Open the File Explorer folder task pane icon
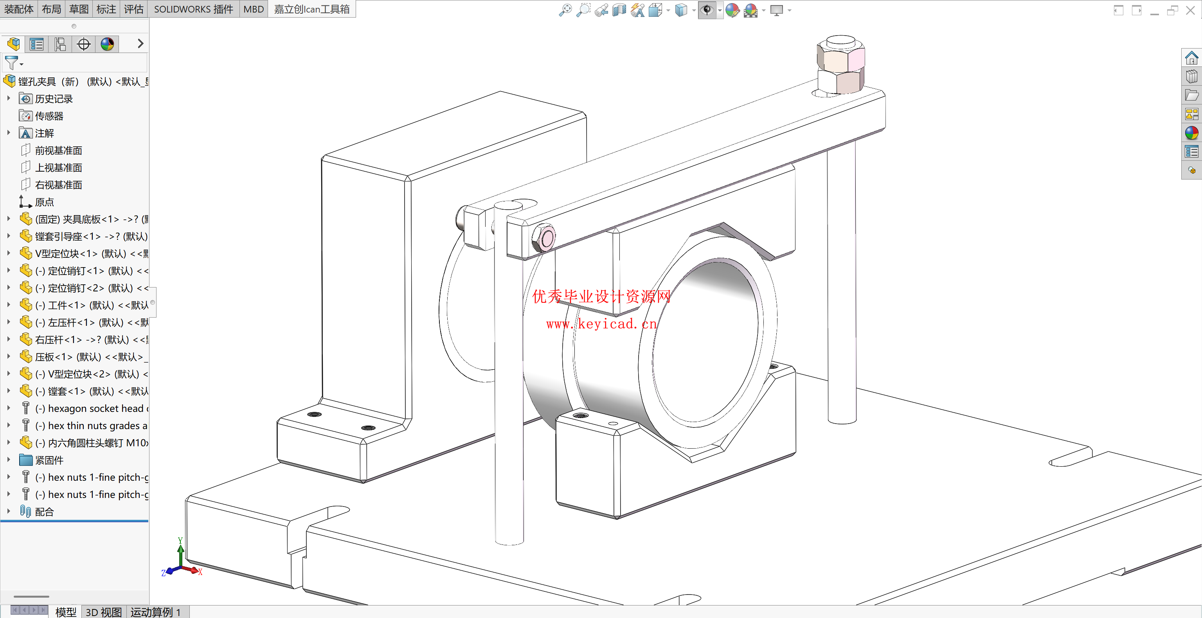 pos(1191,95)
